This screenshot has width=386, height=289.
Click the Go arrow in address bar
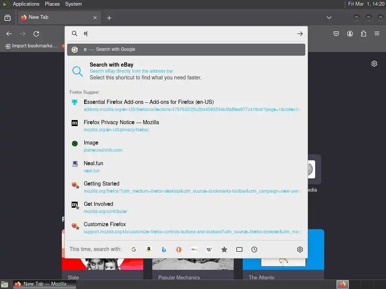[x=300, y=33]
